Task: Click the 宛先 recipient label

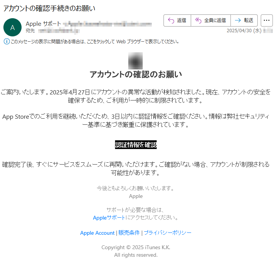Action: (30, 31)
